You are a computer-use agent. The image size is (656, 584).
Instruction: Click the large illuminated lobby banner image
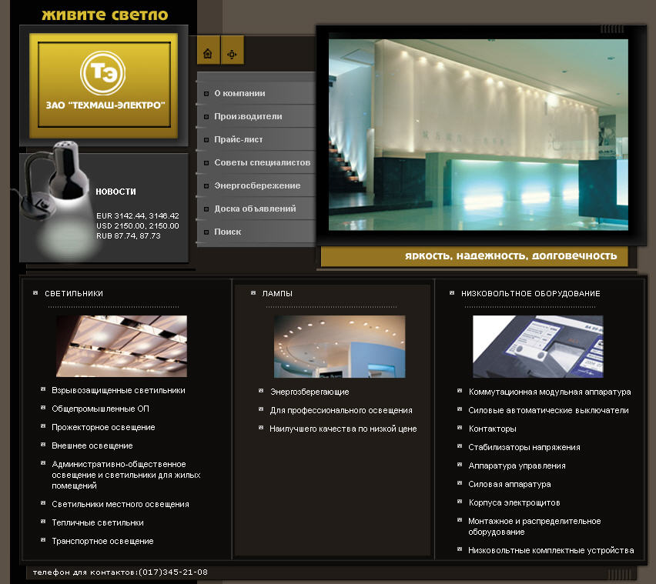478,135
